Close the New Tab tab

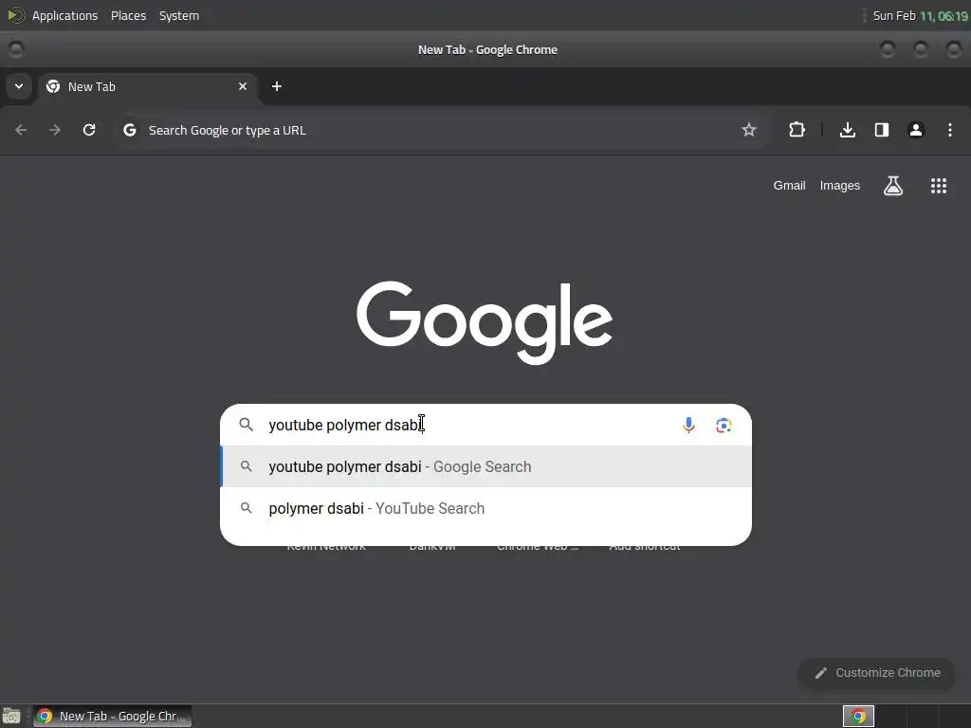tap(243, 86)
